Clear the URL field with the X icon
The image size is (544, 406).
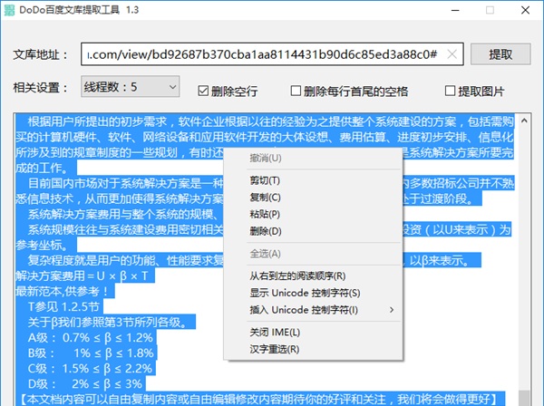452,54
